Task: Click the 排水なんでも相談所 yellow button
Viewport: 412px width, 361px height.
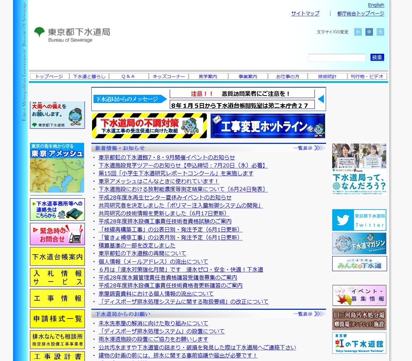Action: tap(57, 340)
